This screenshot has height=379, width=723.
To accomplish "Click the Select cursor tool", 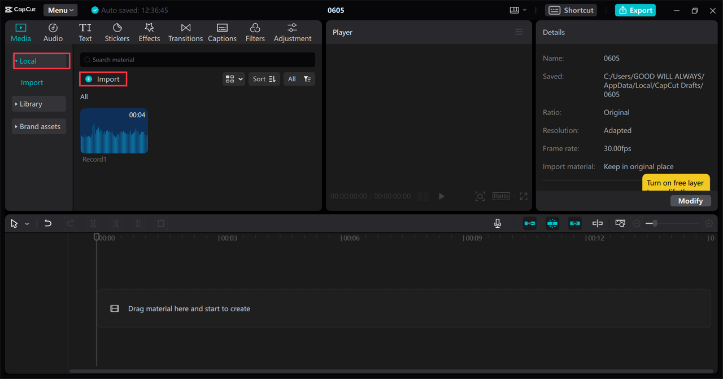I will tap(14, 223).
